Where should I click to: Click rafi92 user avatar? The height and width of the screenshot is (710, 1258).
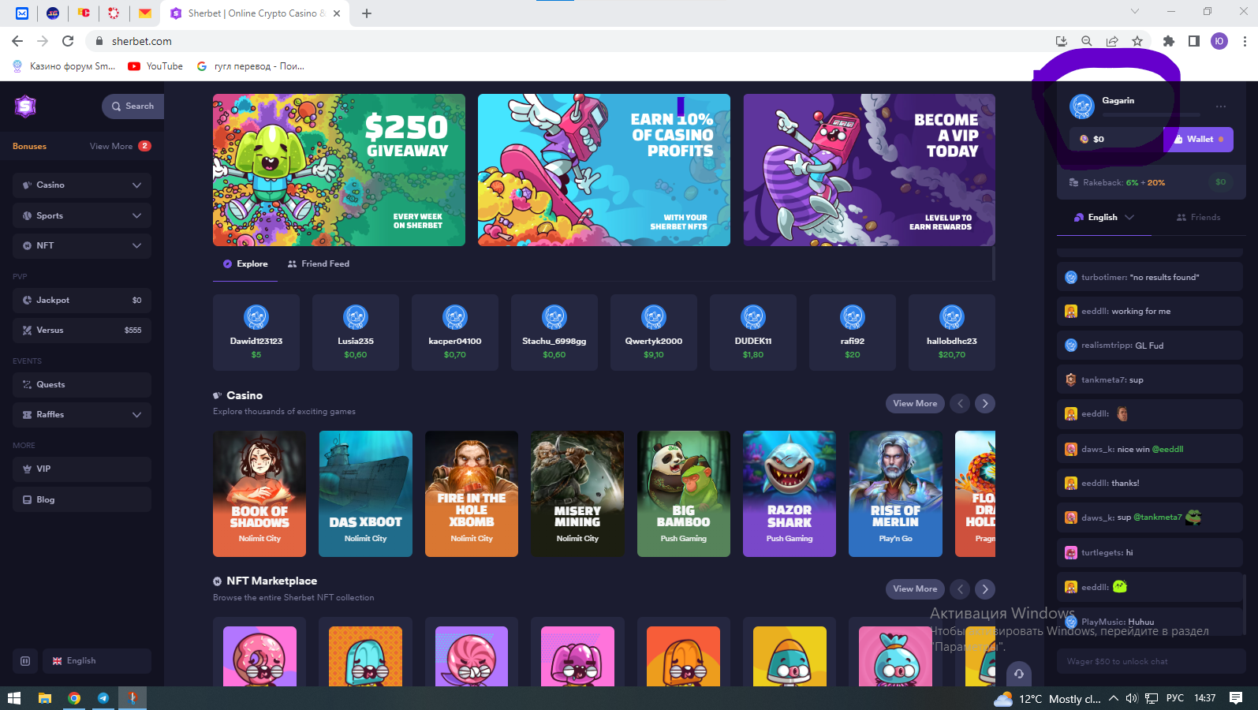(x=853, y=317)
